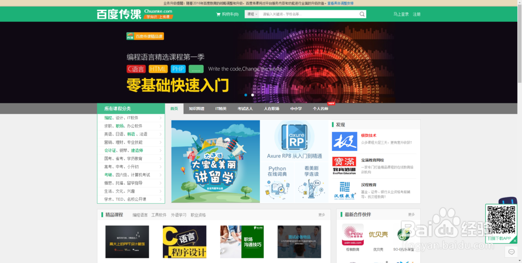Expand 英语、日语、韩语、法语 category arrow
This screenshot has width=522, height=263.
tap(160, 134)
